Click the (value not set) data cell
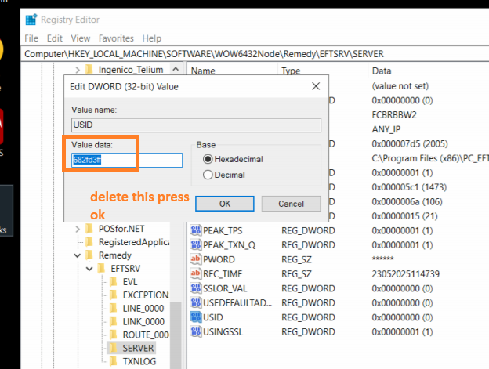 (x=400, y=86)
